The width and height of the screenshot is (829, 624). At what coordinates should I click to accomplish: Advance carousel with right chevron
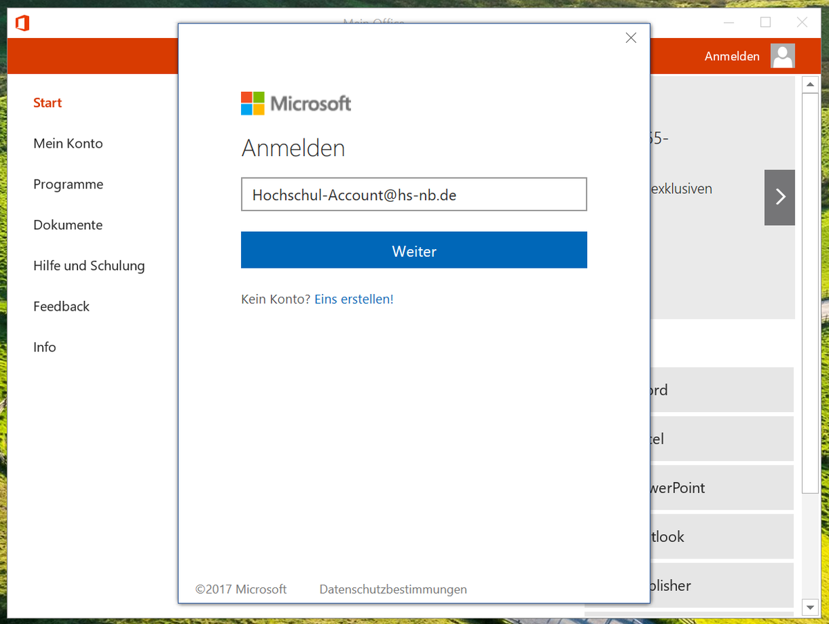(780, 197)
